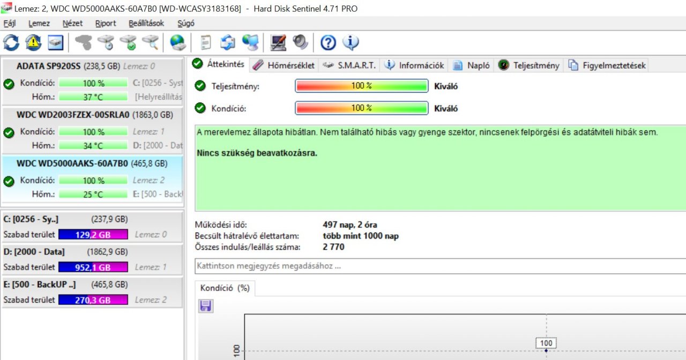Click the globe with disk toolbar icon
The height and width of the screenshot is (360, 686).
177,42
